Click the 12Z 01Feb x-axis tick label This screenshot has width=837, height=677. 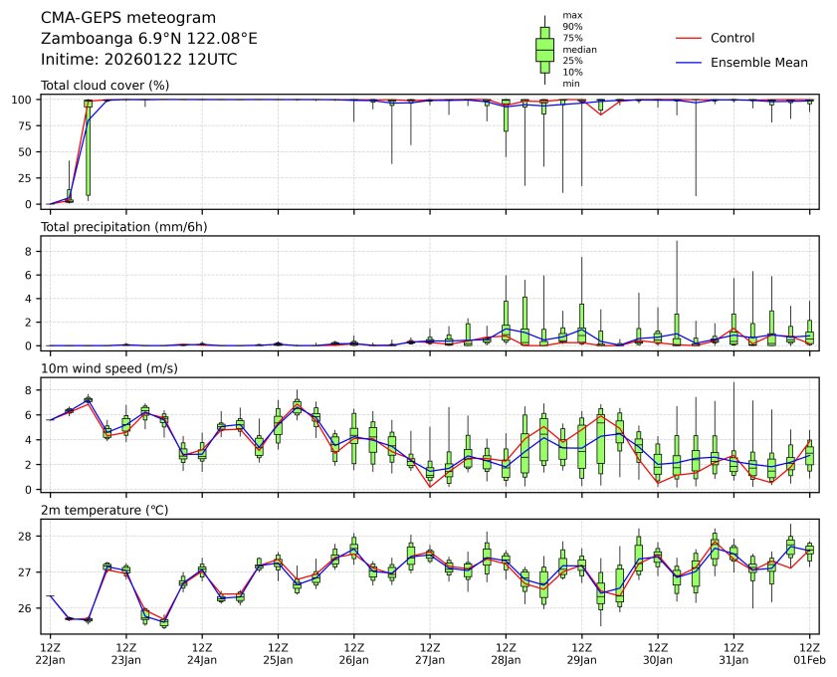point(809,653)
